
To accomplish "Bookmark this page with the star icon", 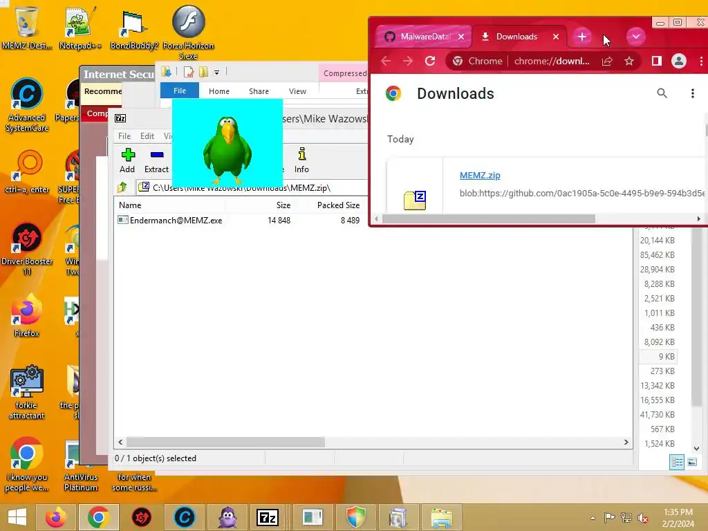I will click(629, 61).
